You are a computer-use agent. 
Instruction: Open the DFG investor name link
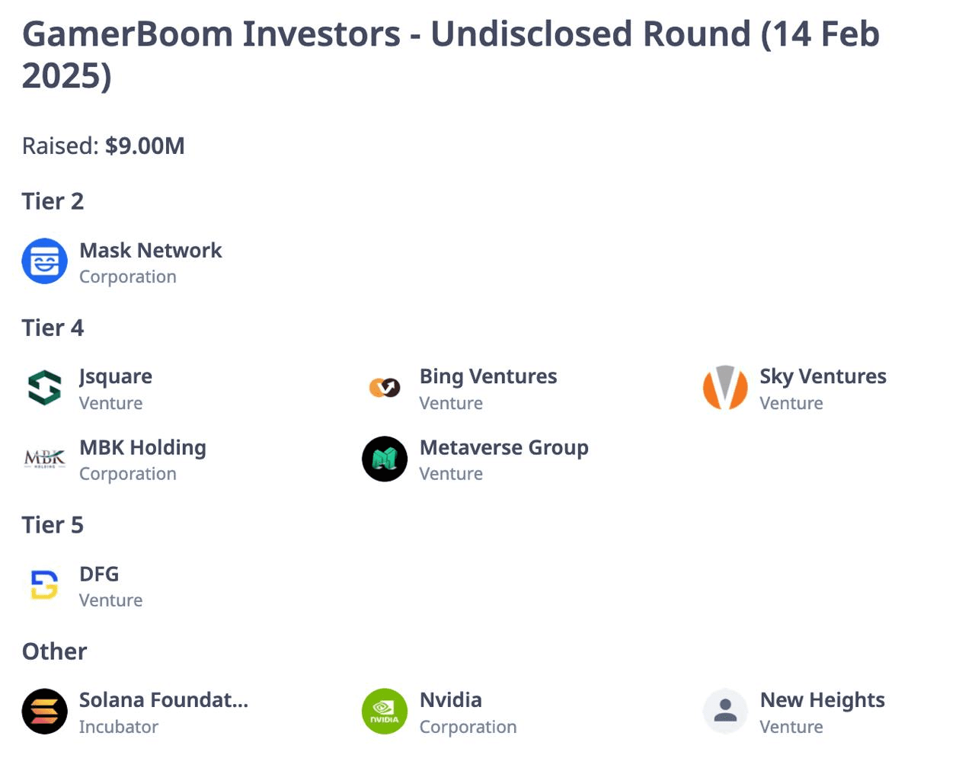click(99, 574)
